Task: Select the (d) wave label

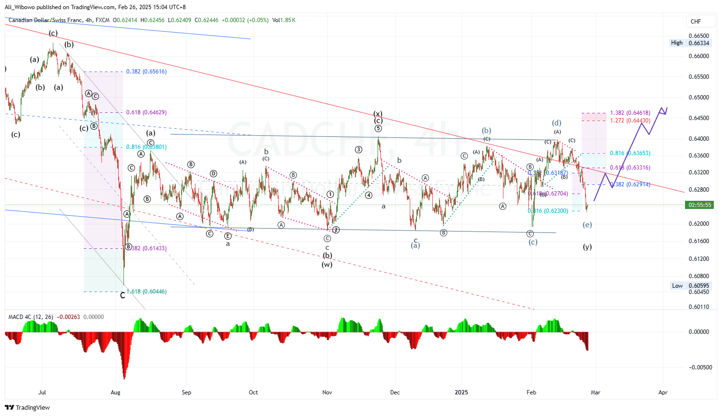Action: tap(557, 123)
